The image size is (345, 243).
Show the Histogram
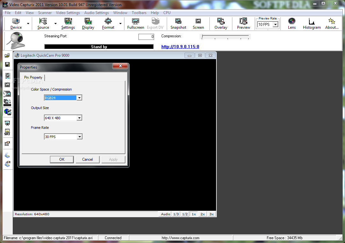click(x=312, y=24)
